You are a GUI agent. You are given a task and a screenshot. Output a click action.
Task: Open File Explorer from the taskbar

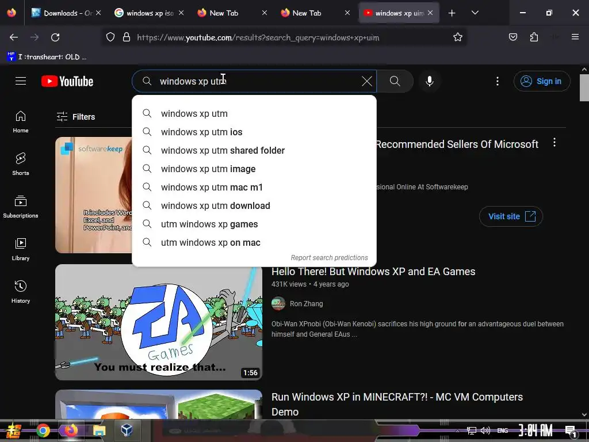[x=99, y=430]
